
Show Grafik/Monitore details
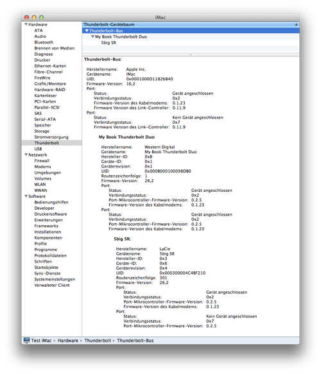(50, 84)
